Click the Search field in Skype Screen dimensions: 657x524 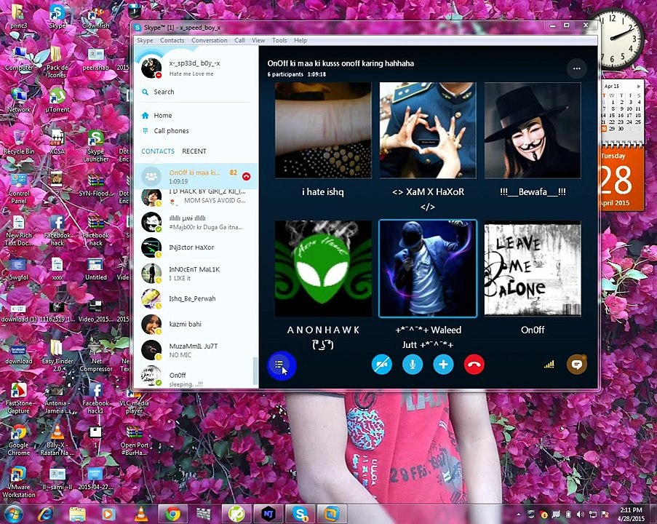196,92
